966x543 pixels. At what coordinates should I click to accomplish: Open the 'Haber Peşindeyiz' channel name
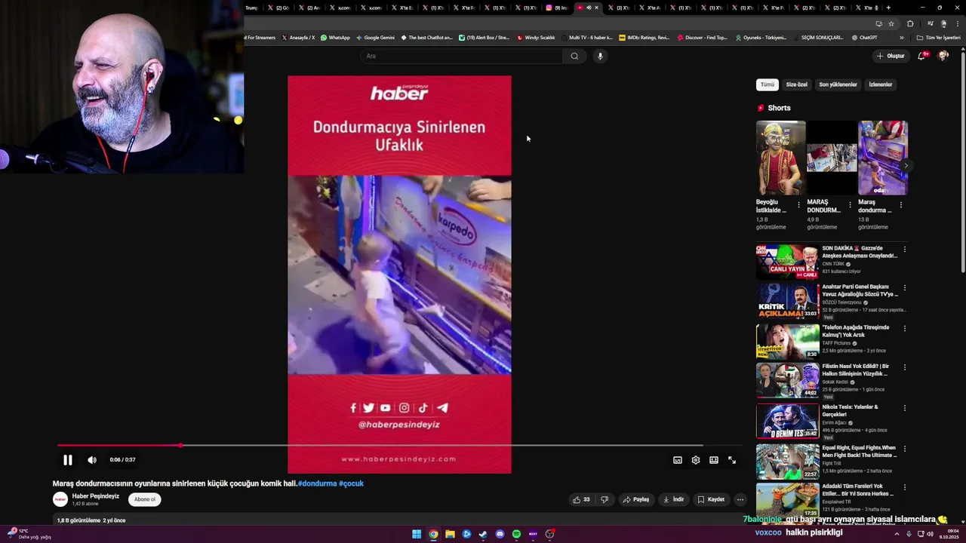(x=96, y=496)
